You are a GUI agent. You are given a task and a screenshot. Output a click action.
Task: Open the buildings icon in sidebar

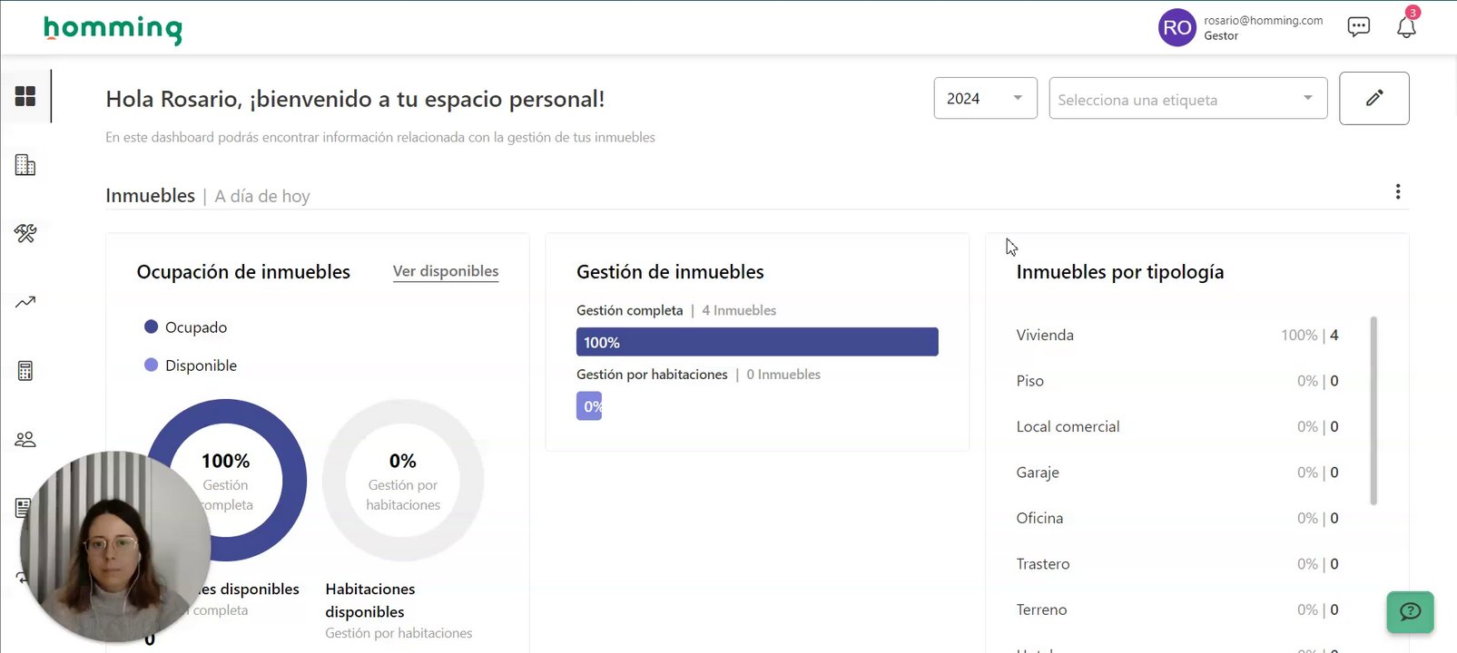click(25, 165)
